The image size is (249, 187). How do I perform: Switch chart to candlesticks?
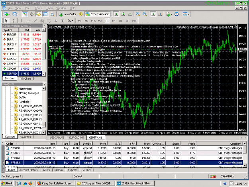123,14
